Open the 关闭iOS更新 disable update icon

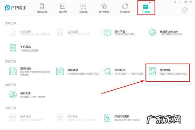coord(107,118)
